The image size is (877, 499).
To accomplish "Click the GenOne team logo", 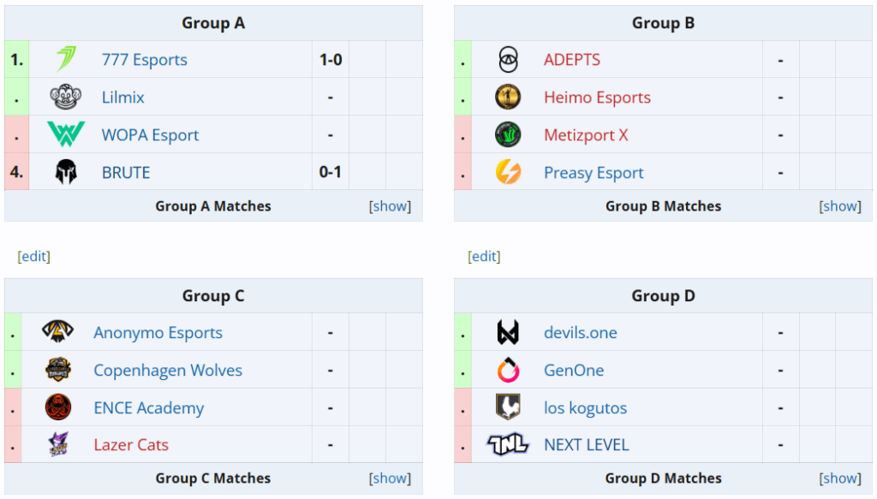I will 508,371.
